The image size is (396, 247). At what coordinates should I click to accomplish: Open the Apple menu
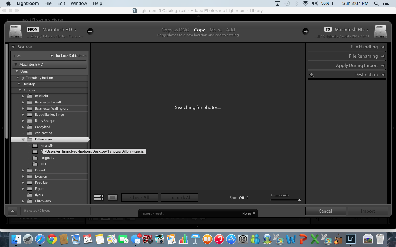click(x=8, y=3)
